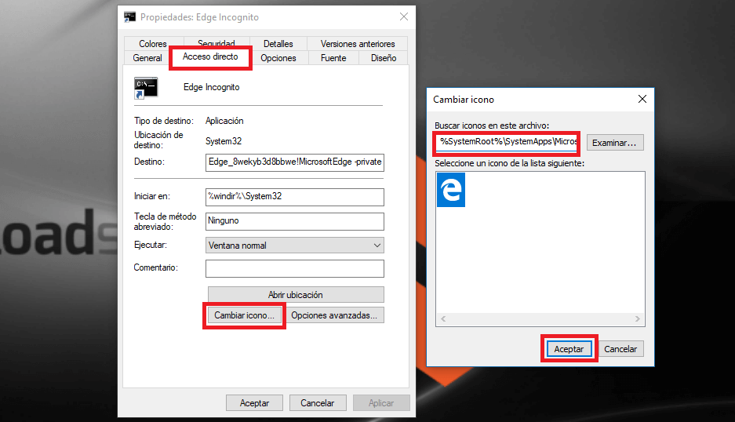Expand the Ejecutar Ventana normal dropdown
This screenshot has height=422, width=735.
click(x=295, y=246)
